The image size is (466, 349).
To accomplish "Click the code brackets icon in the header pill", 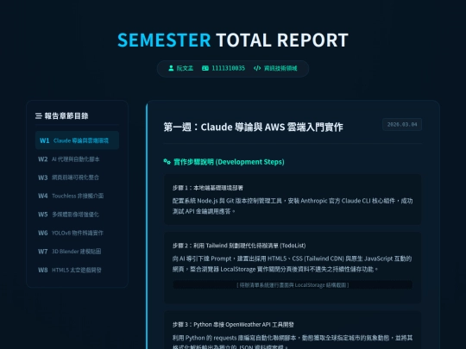I will 257,68.
